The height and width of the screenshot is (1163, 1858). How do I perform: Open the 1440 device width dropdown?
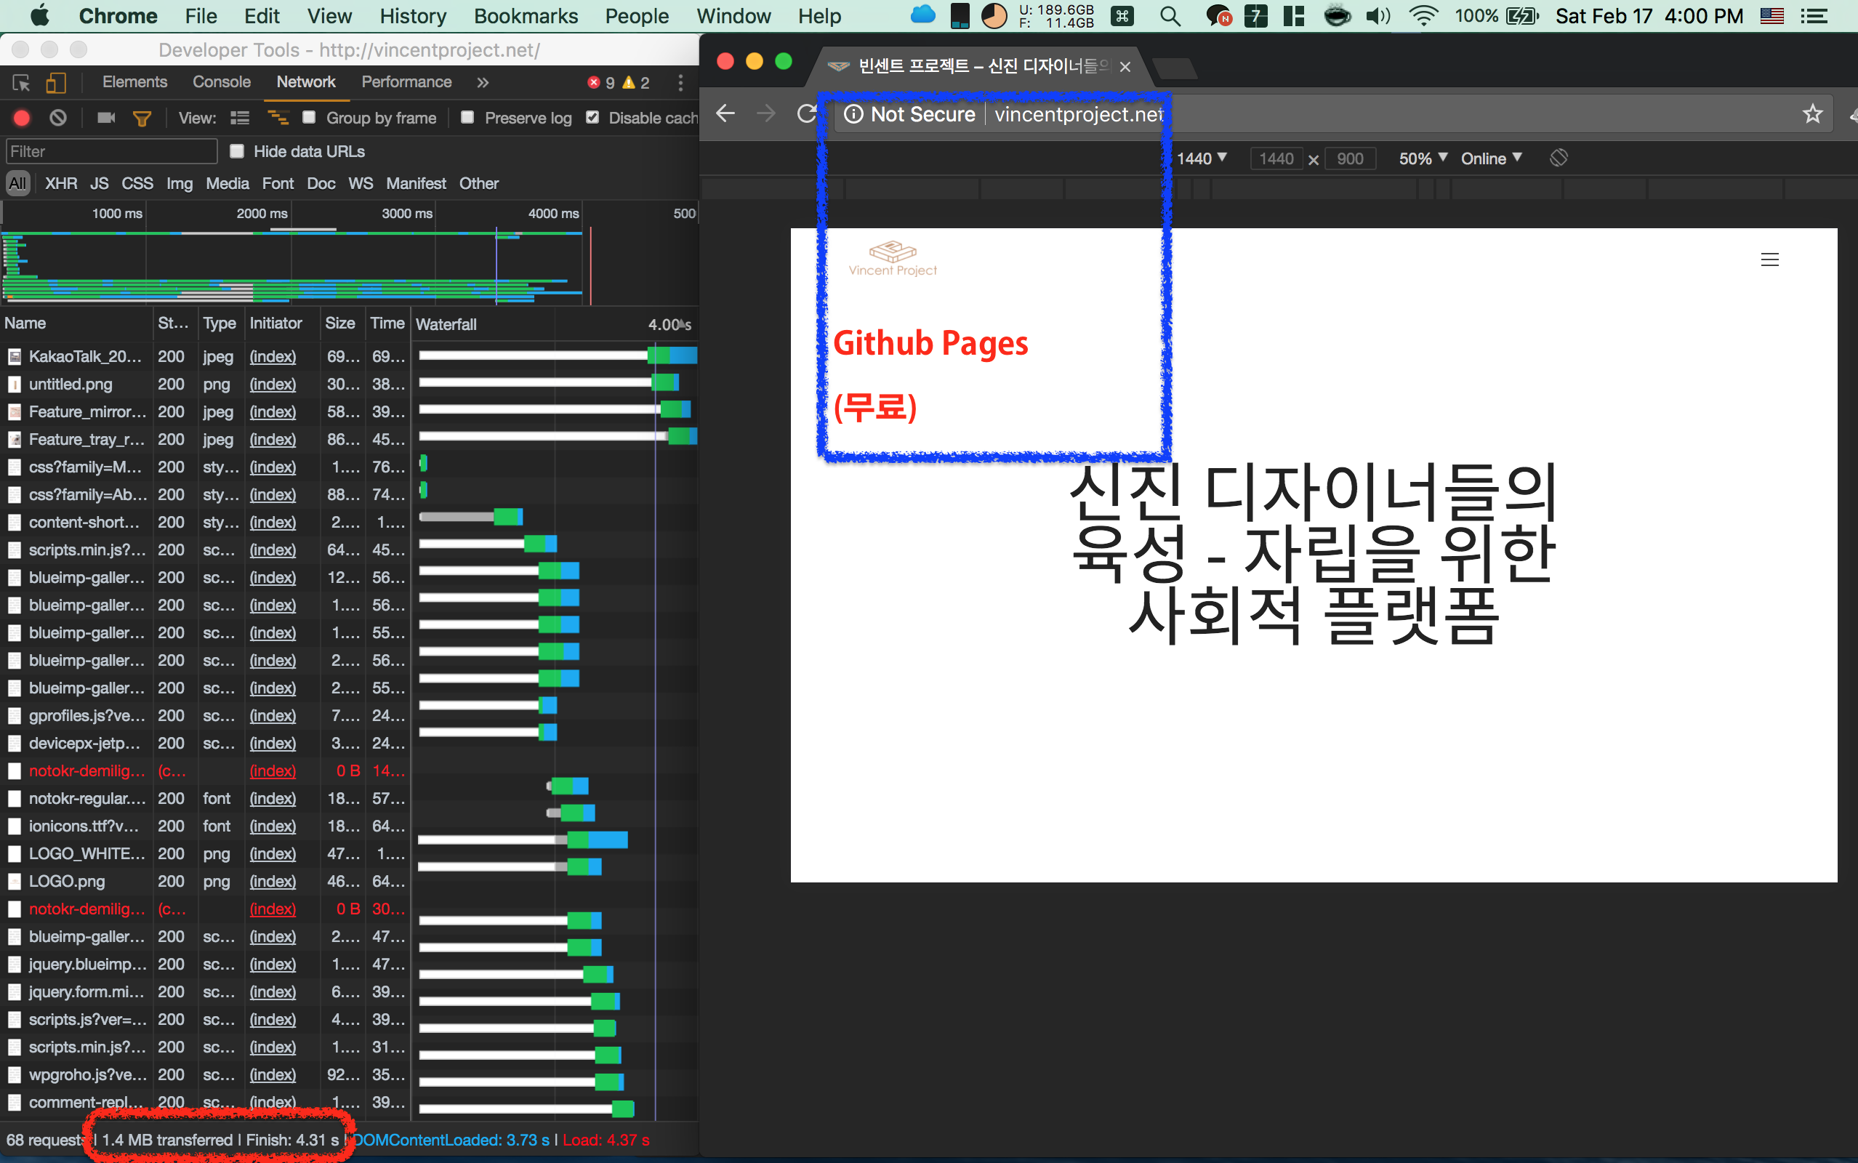(1202, 158)
